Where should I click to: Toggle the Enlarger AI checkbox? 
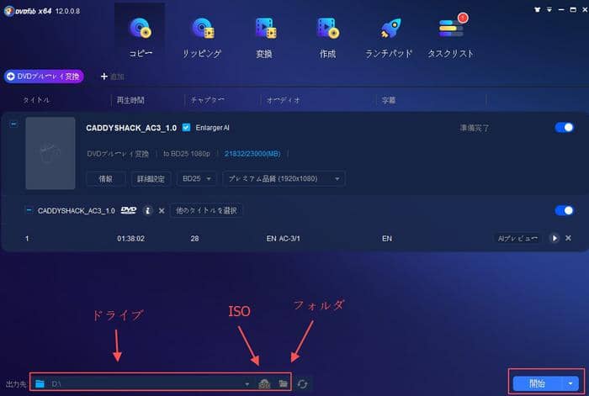[186, 128]
